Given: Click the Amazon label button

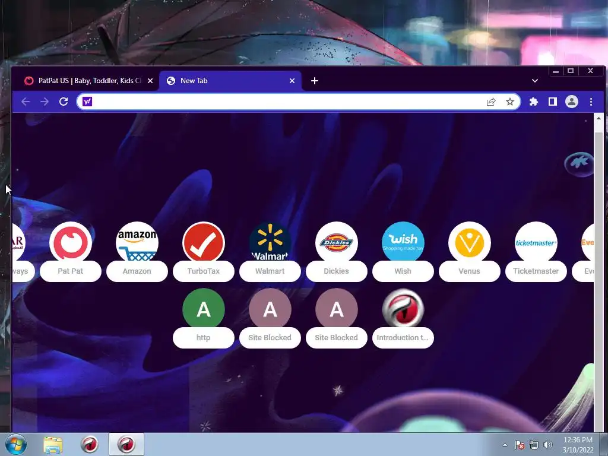Looking at the screenshot, I should pyautogui.click(x=137, y=271).
